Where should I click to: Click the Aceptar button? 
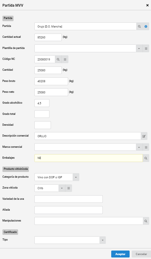[x=120, y=254]
